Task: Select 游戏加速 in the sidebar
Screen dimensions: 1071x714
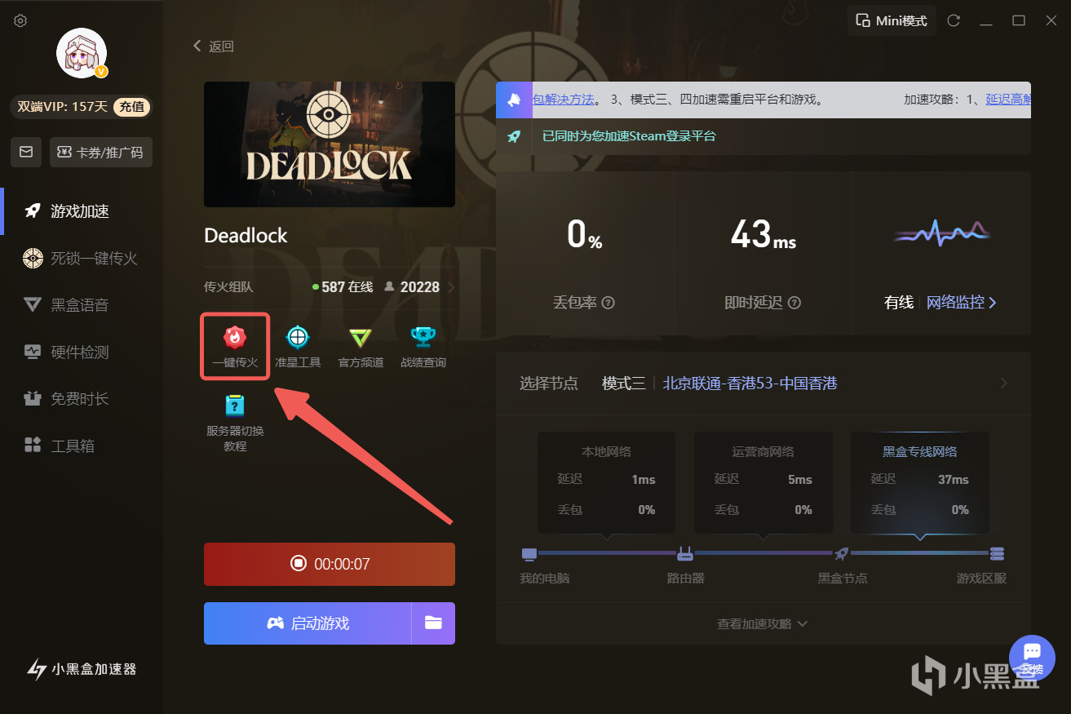Action: [82, 211]
